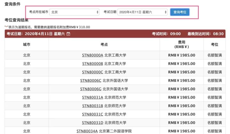Image resolution: width=230 pixels, height=134 pixels.
Task: Click 名额暂满 in the STN80000A row
Action: click(x=214, y=55)
